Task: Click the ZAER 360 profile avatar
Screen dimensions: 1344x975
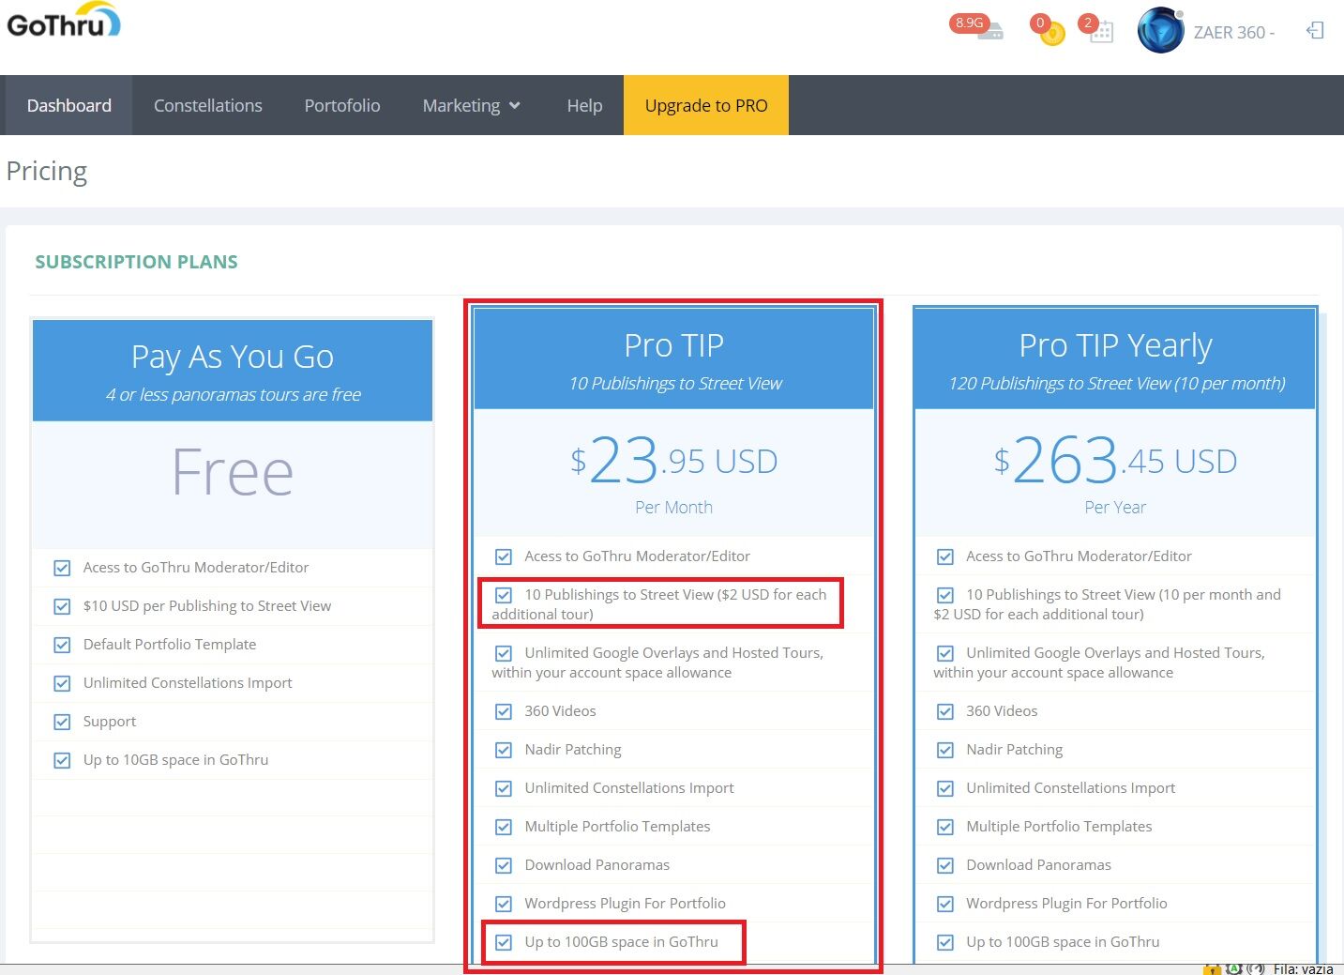Action: (x=1160, y=31)
